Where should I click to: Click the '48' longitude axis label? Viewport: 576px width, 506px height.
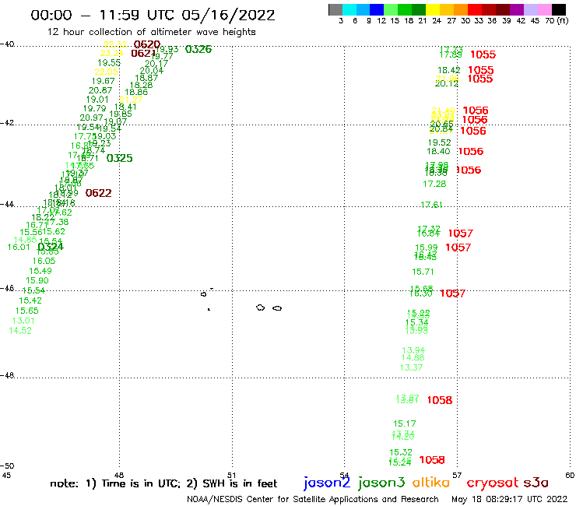(118, 476)
